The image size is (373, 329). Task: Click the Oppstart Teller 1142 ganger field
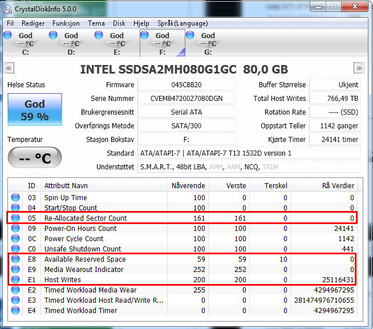[x=335, y=126]
